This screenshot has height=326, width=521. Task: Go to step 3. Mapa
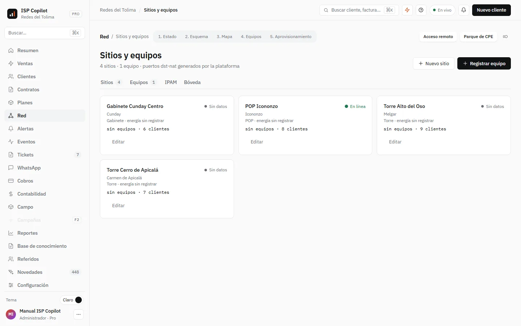(x=224, y=37)
